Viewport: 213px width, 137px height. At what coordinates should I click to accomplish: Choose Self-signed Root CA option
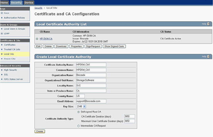(x=79, y=112)
